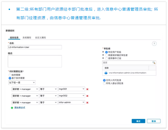Open the 自定义属性 tab

pyautogui.click(x=40, y=37)
